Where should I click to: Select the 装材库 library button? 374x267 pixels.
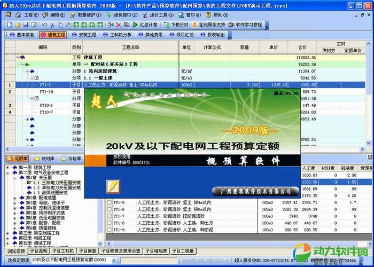pyautogui.click(x=44, y=159)
